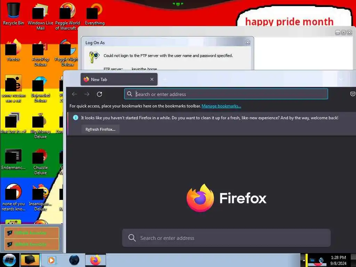Click the key icon in Log On As dialog
The image size is (356, 267).
[94, 57]
